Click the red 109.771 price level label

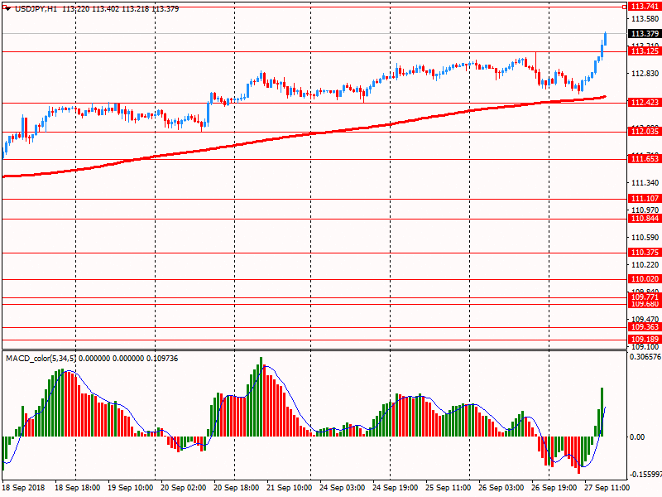pos(645,297)
